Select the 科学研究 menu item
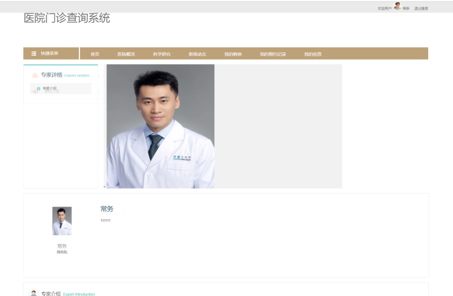The height and width of the screenshot is (296, 453). (x=161, y=54)
